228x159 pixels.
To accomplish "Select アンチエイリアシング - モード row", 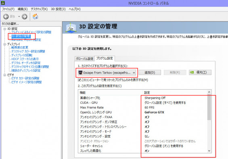I will pos(142,132).
